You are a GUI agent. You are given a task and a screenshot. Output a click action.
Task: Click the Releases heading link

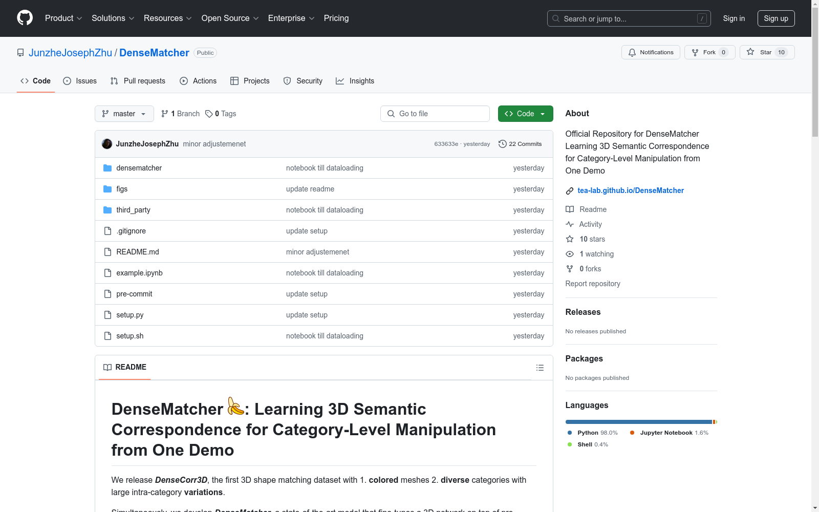click(x=583, y=312)
